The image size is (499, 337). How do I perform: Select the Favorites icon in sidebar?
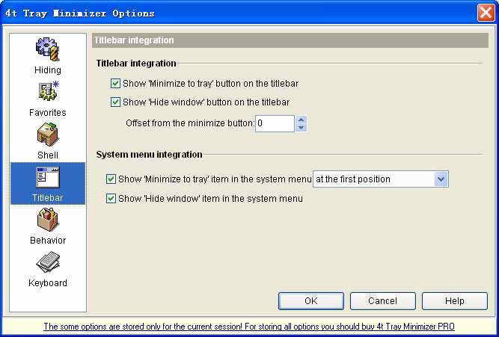48,92
